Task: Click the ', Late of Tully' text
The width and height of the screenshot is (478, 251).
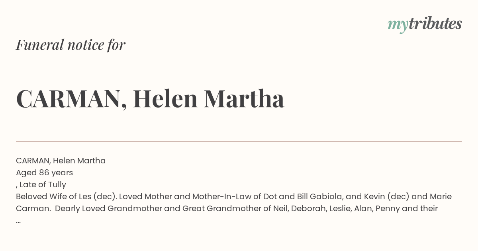Action: click(41, 184)
